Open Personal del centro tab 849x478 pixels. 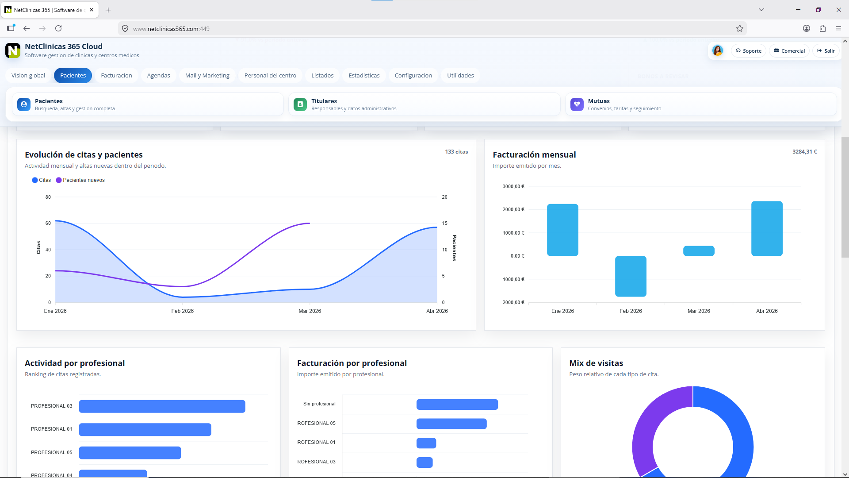click(x=270, y=76)
